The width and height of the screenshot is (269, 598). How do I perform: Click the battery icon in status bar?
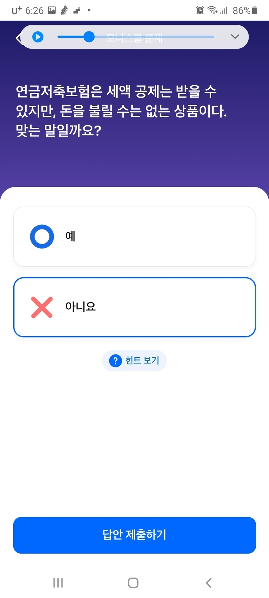coord(255,10)
